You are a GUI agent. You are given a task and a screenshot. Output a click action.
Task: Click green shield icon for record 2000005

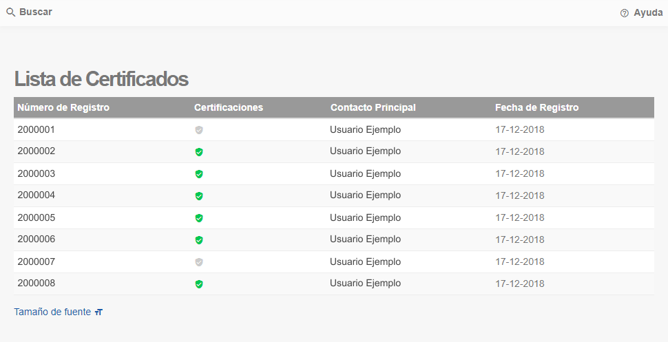point(199,218)
